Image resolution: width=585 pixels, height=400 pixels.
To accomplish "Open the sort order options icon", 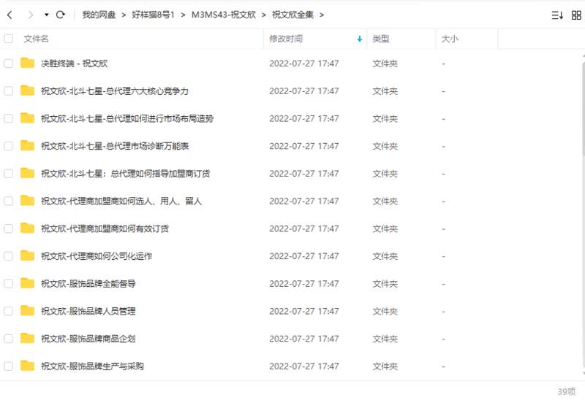I will pyautogui.click(x=556, y=15).
